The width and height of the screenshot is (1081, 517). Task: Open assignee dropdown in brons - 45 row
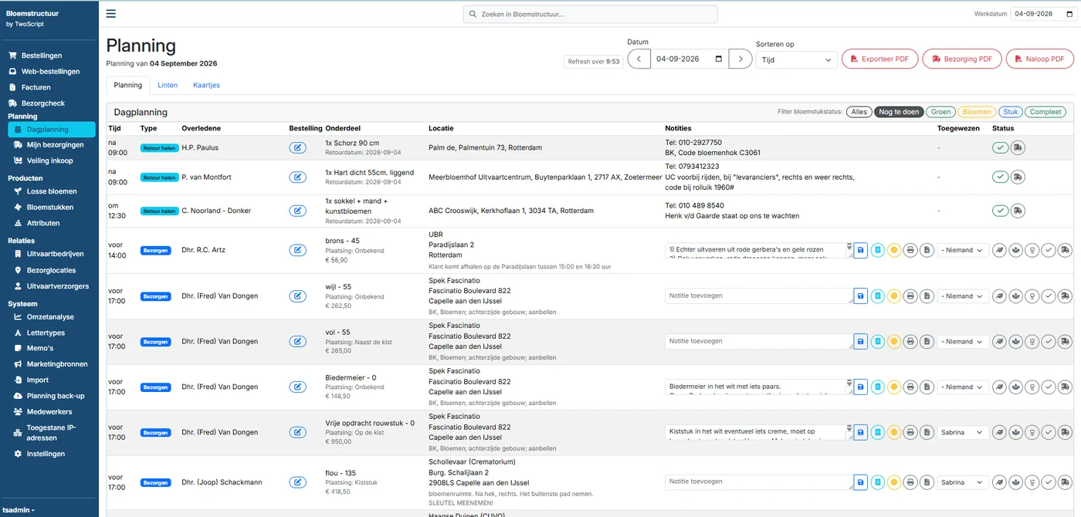pyautogui.click(x=963, y=250)
